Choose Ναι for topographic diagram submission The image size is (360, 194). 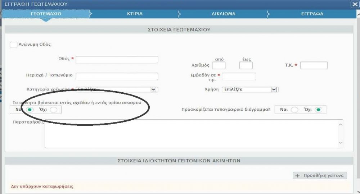[294, 110]
